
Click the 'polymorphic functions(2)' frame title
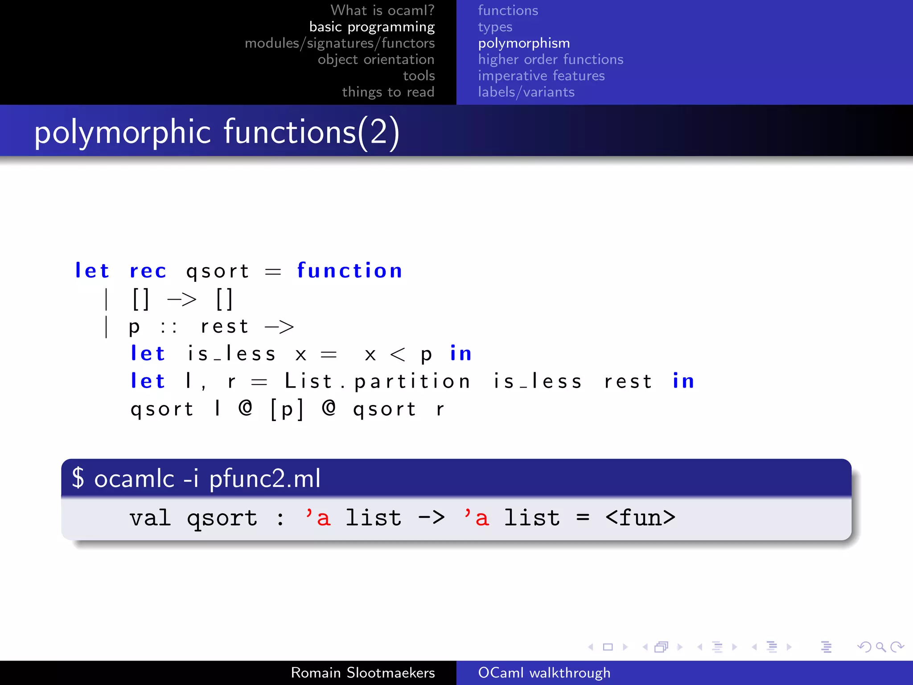[x=217, y=132]
